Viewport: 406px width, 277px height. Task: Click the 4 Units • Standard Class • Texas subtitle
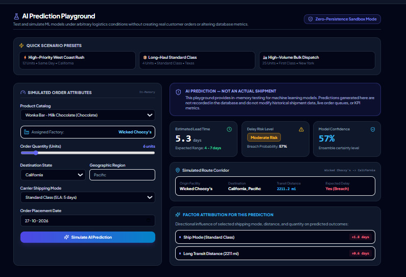169,63
